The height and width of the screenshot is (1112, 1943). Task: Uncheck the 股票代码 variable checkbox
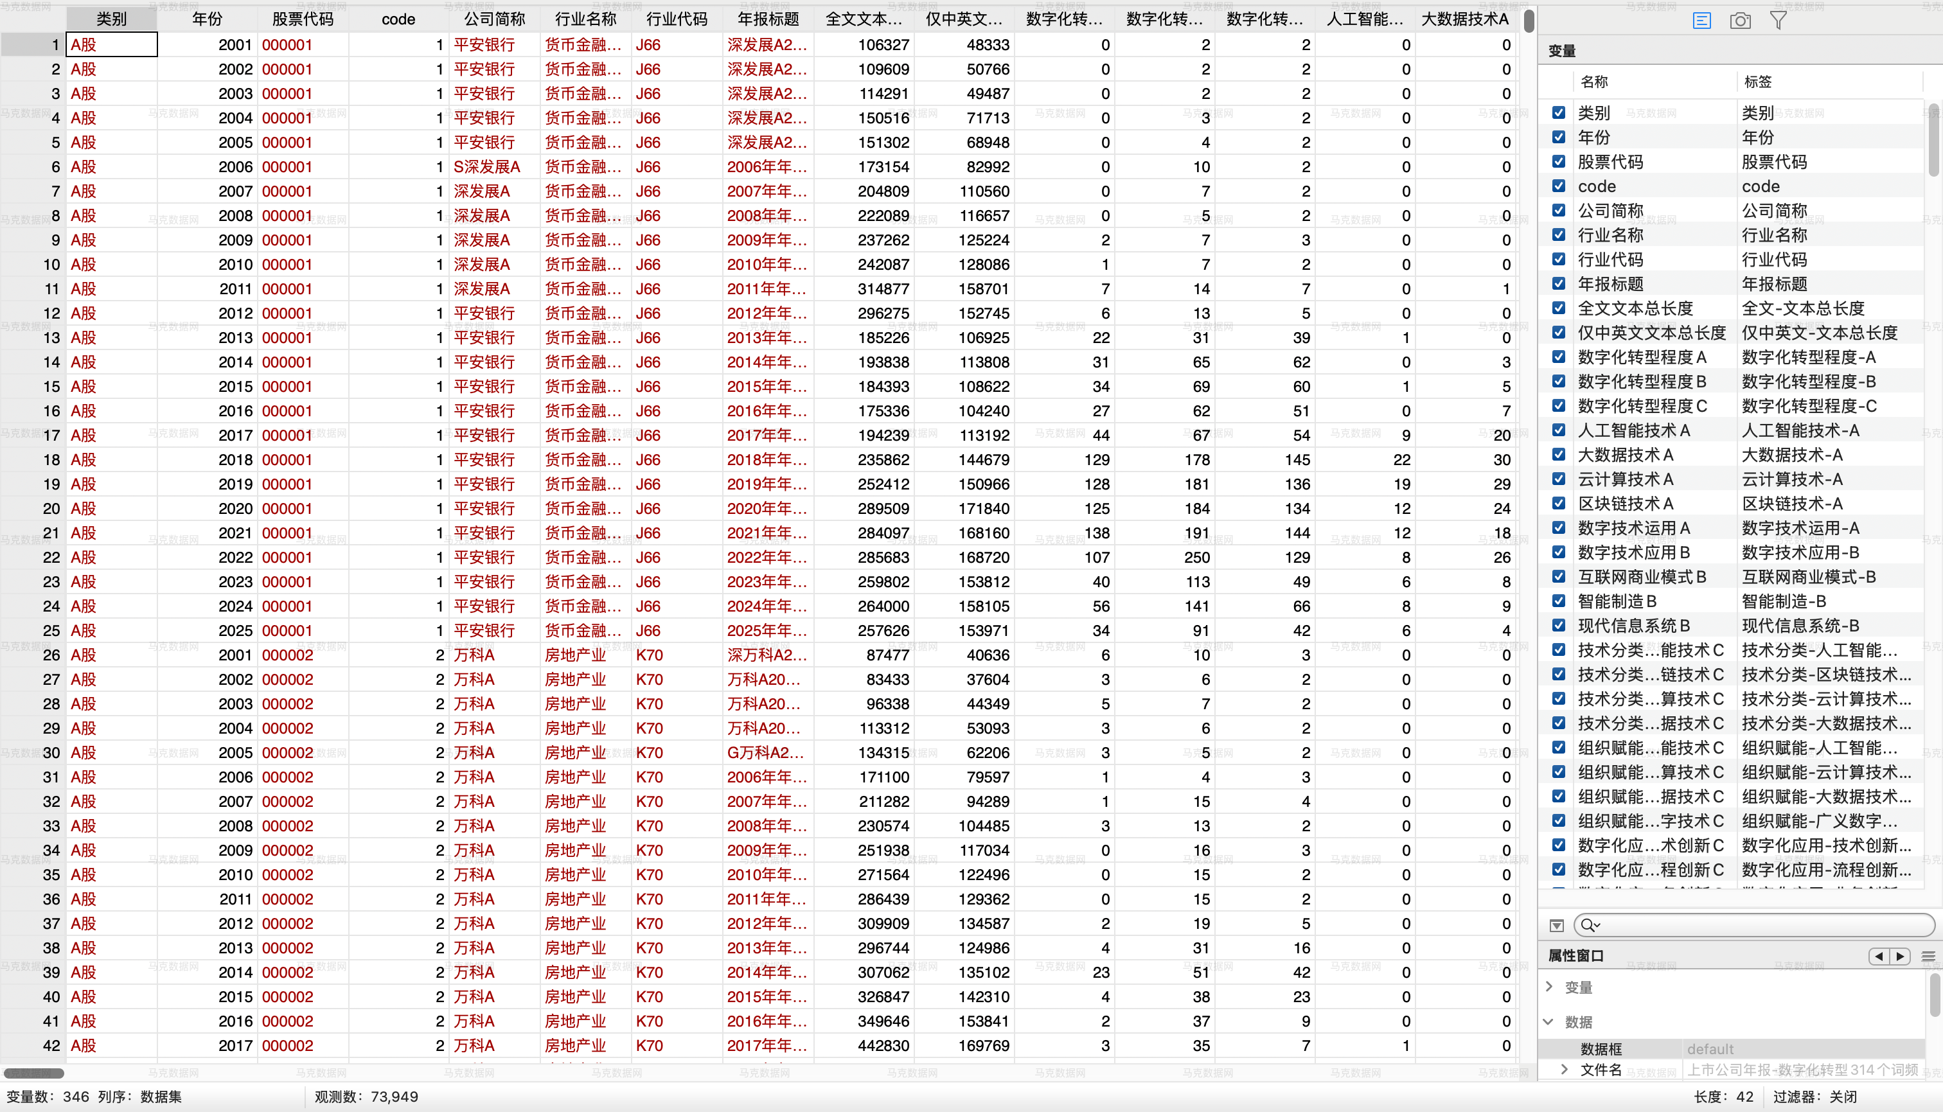tap(1559, 162)
